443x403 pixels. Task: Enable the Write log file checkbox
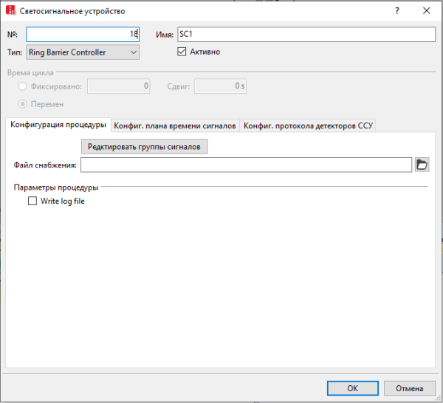tap(32, 201)
